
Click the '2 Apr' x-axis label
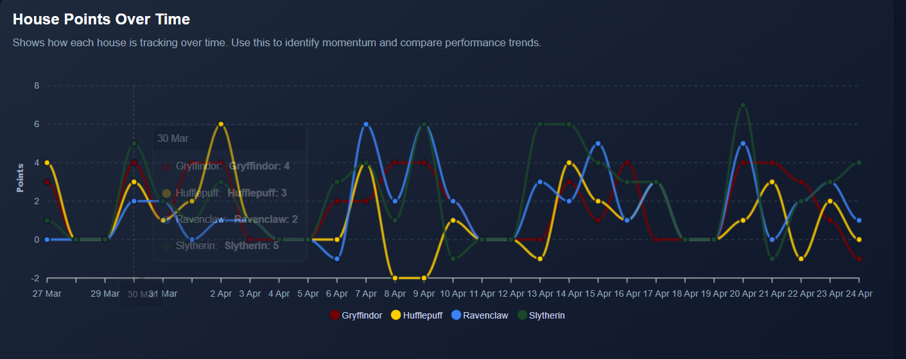point(221,293)
